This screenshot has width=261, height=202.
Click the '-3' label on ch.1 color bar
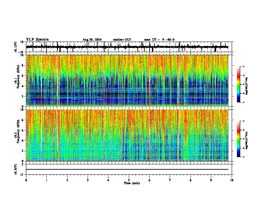click(243, 66)
